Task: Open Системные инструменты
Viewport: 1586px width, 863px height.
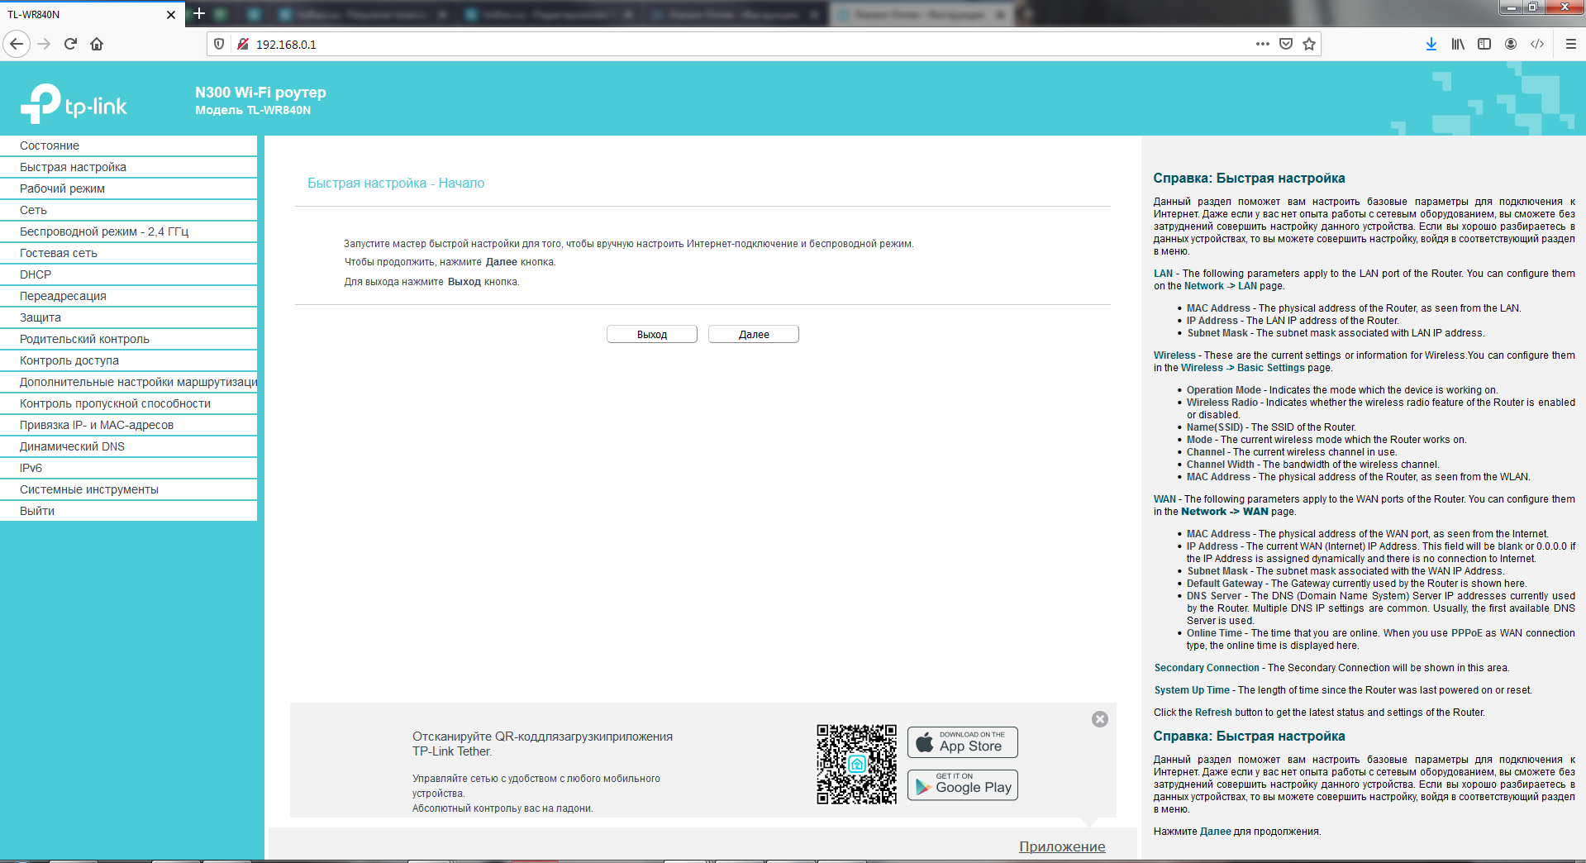Action: click(x=128, y=489)
